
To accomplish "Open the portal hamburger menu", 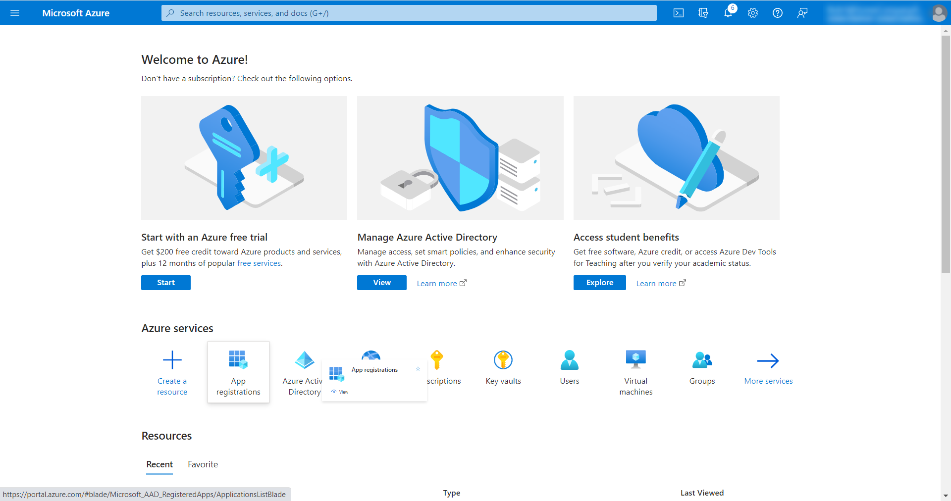I will coord(15,13).
